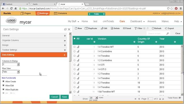The height and width of the screenshot is (104, 184).
Task: Open the Version column settings gear
Action: point(134,42)
